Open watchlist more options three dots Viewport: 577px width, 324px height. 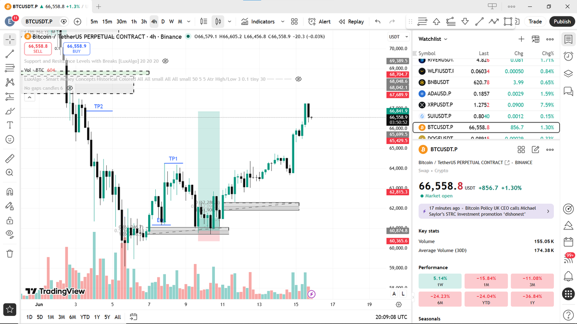(x=550, y=39)
